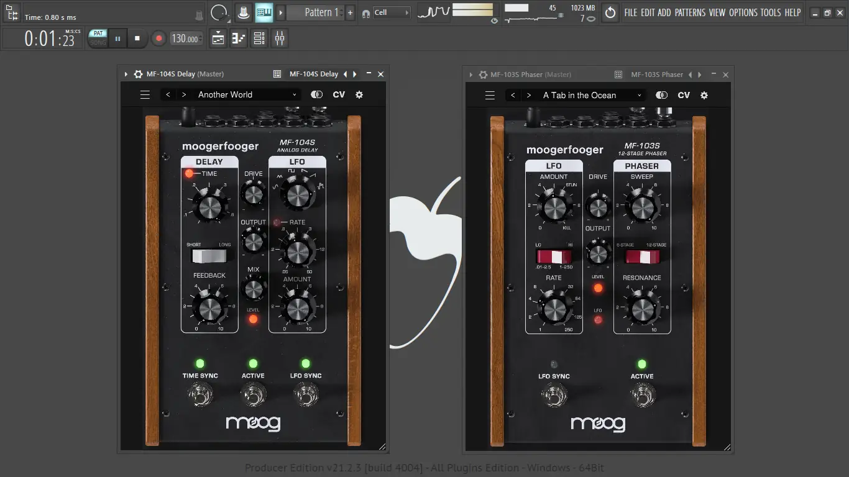Open MF-104S Delay hamburger menu
849x477 pixels.
(145, 95)
